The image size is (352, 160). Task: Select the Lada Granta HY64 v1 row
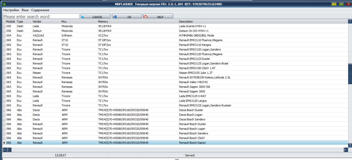(192, 26)
